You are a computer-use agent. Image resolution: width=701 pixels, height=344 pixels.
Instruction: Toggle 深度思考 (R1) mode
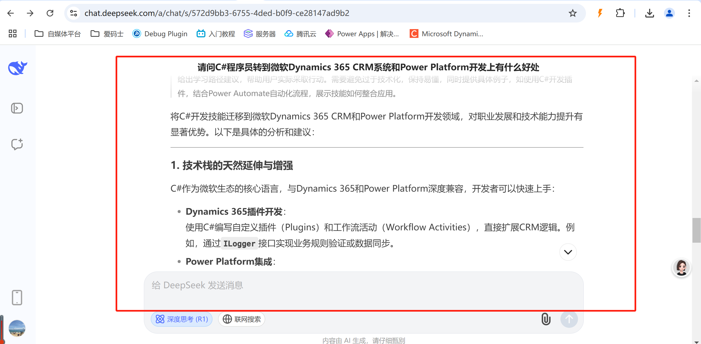click(182, 319)
